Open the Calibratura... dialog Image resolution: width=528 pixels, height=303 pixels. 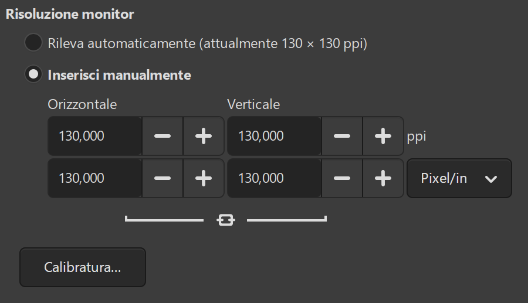click(83, 268)
